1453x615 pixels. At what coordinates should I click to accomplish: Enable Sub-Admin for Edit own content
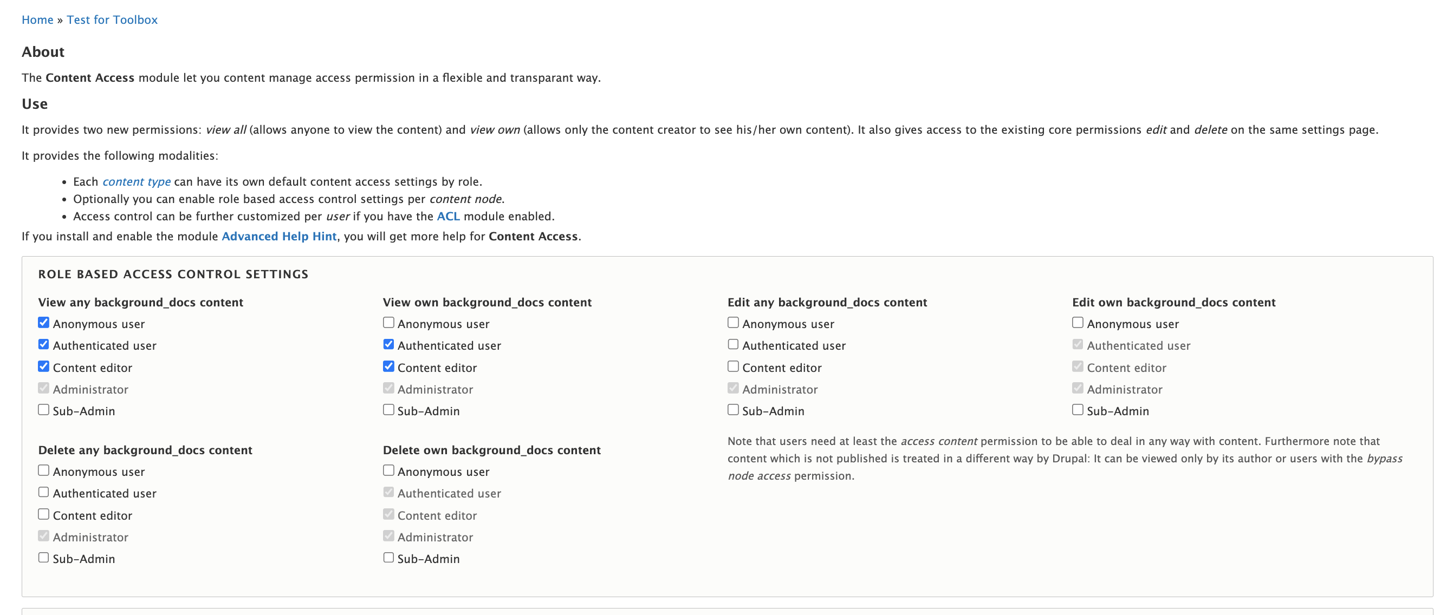(1078, 410)
